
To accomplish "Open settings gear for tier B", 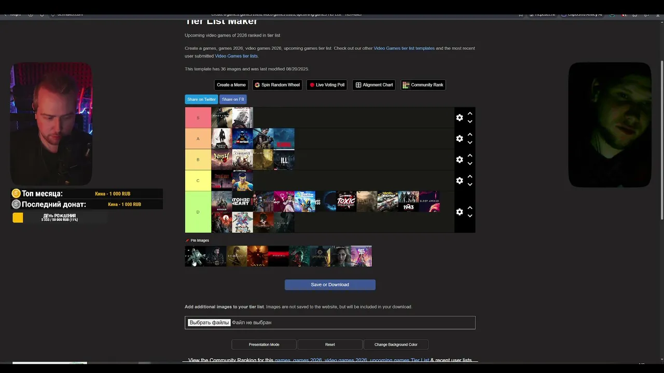I will (459, 160).
